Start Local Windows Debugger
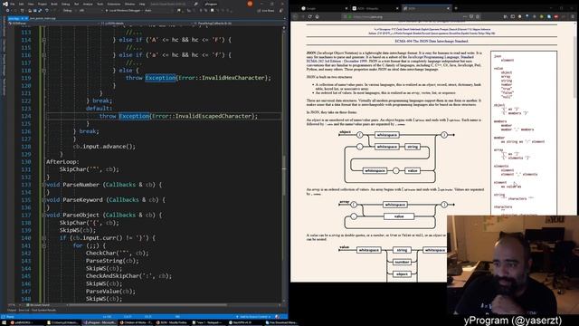The image size is (579, 326). coord(123,10)
